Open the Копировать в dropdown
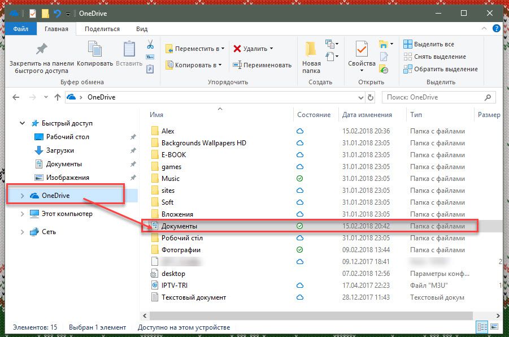The image size is (509, 337). 194,65
